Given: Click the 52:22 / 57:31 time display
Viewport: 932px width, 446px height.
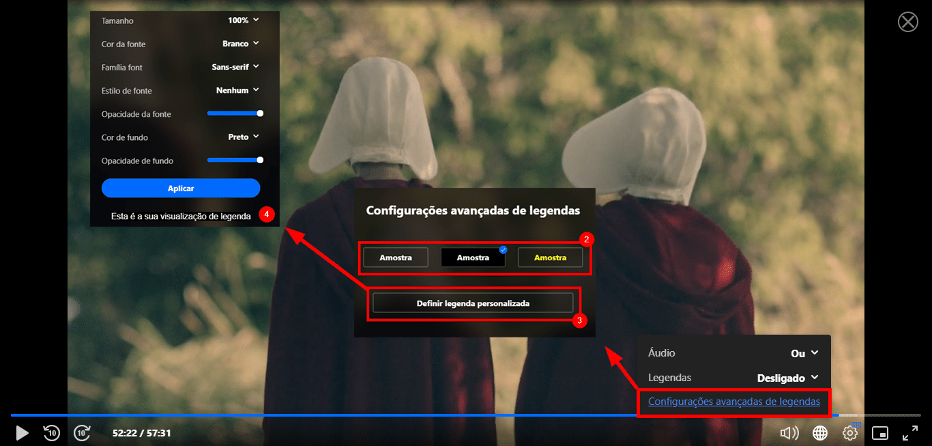Looking at the screenshot, I should click(142, 433).
